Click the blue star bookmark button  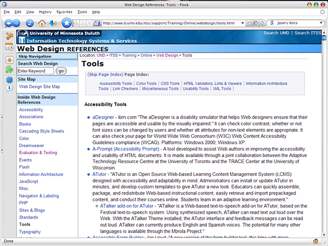coord(66,23)
